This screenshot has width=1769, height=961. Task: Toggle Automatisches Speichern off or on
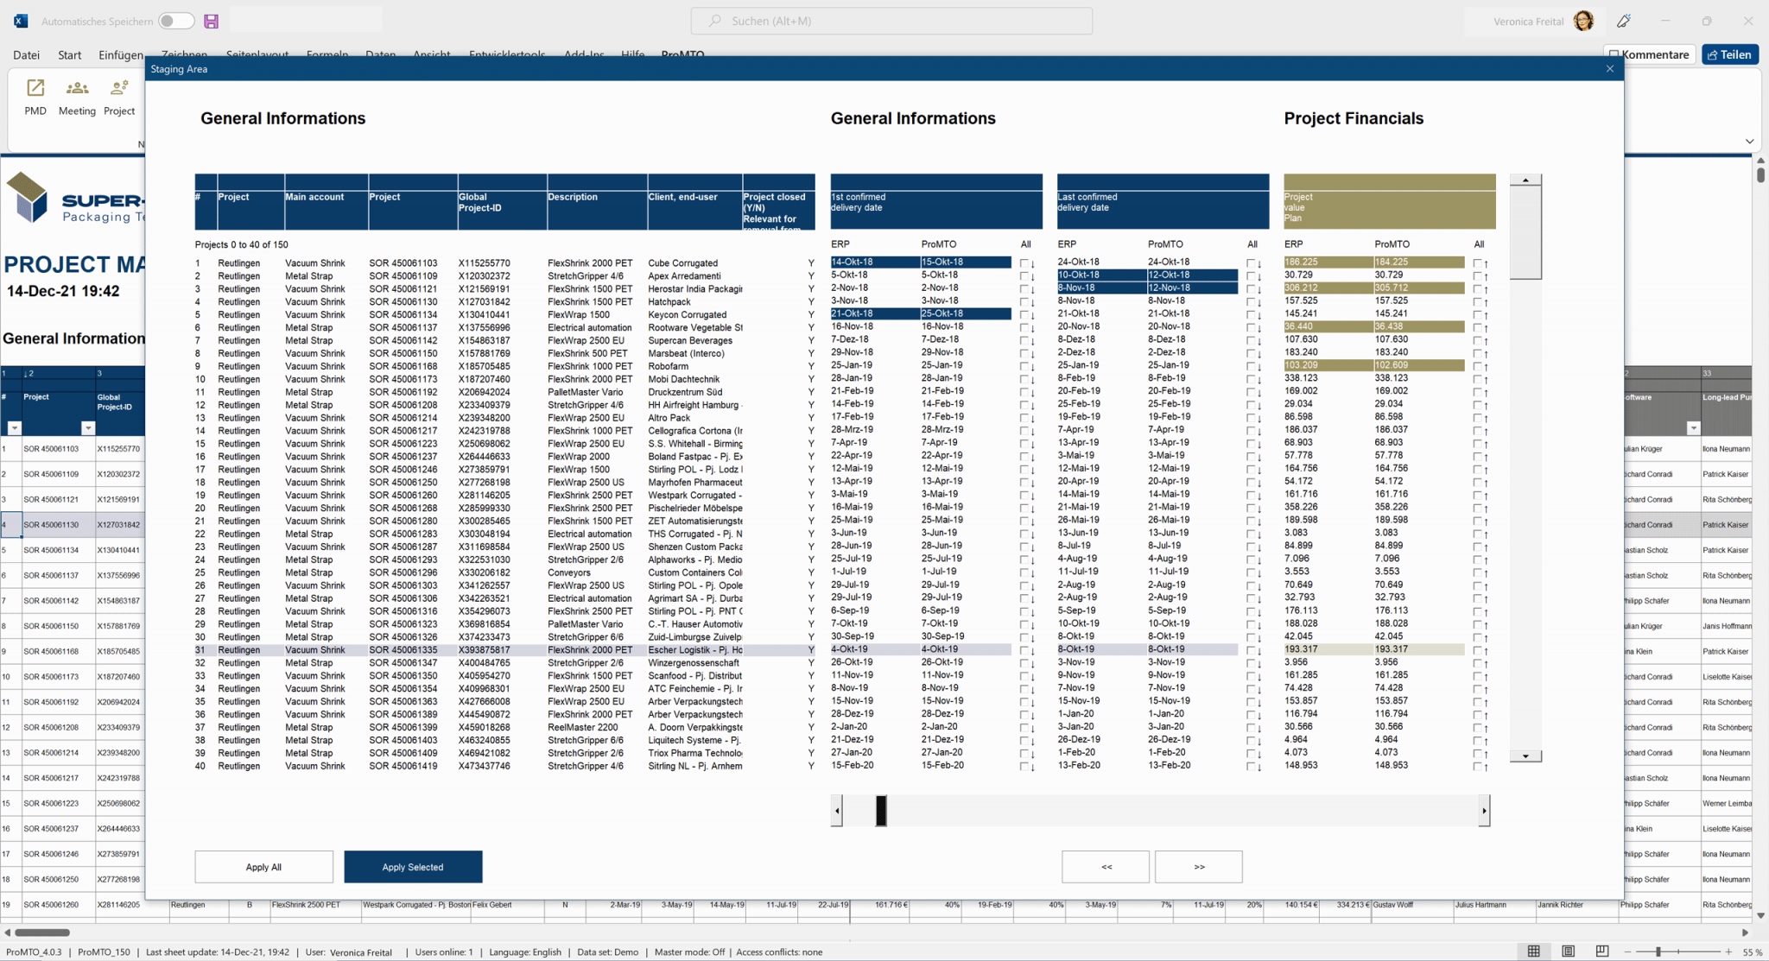(175, 21)
